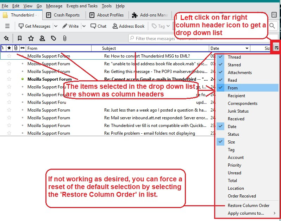The width and height of the screenshot is (281, 221).
Task: Open 'Re: Profile problem - email folders' message
Action: coord(149,133)
